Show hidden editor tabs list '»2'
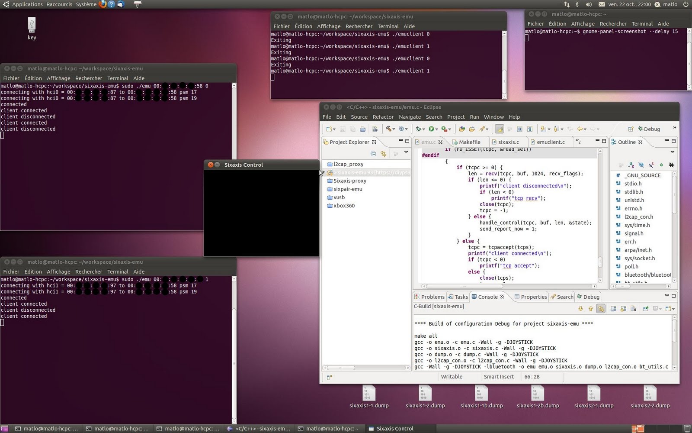This screenshot has height=433, width=692. point(578,142)
